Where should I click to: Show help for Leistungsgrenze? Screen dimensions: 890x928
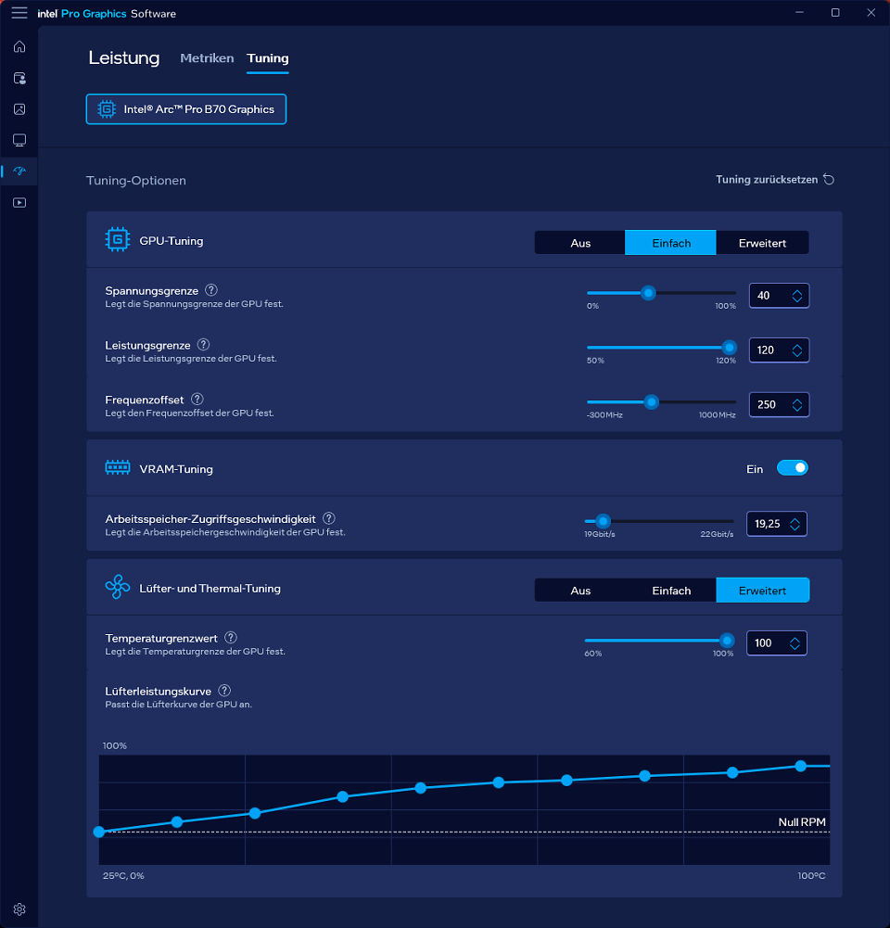[204, 345]
